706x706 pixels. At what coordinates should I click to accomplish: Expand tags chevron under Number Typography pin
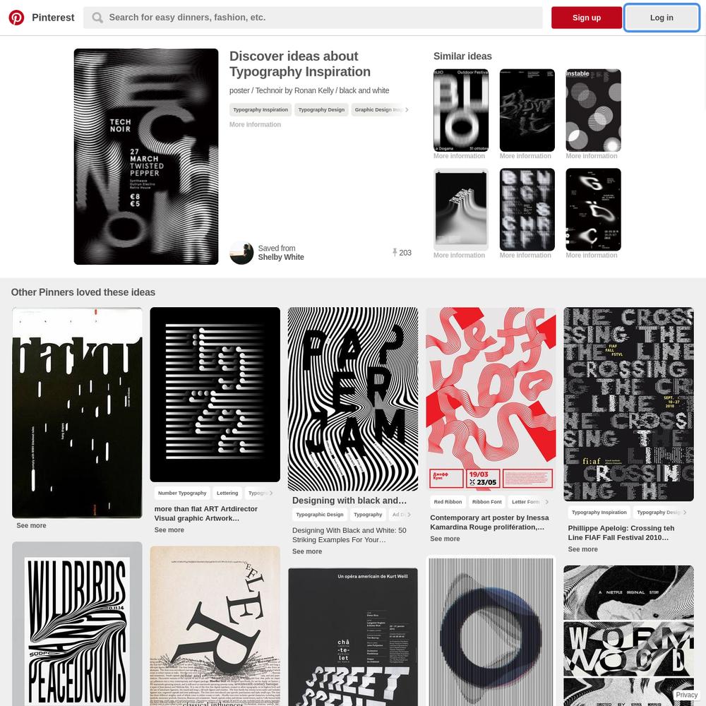[x=271, y=493]
